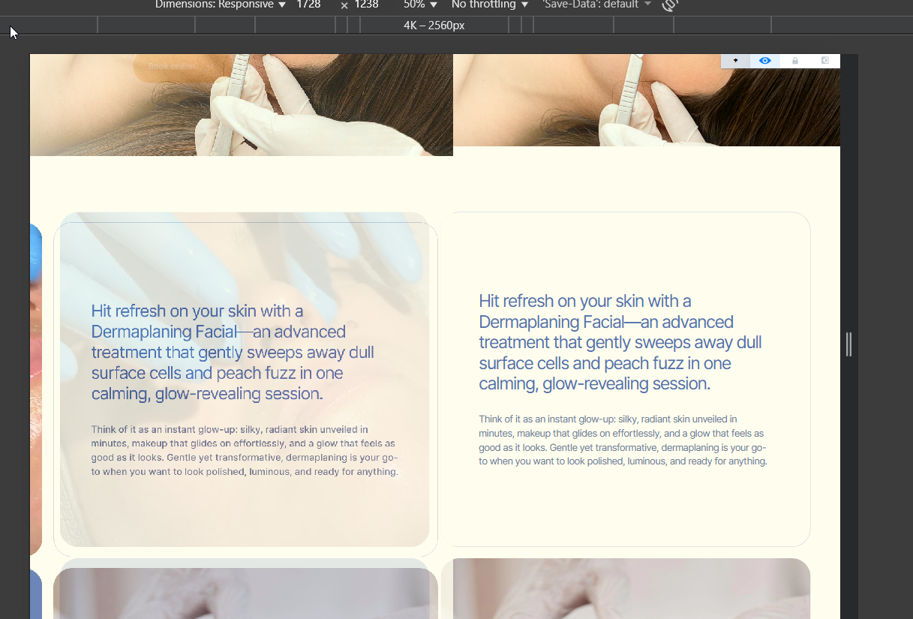Click the top-right dermaplaning scalpel photo

pyautogui.click(x=647, y=100)
